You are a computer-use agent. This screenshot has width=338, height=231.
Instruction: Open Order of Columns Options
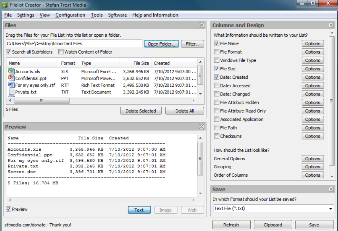point(313,175)
